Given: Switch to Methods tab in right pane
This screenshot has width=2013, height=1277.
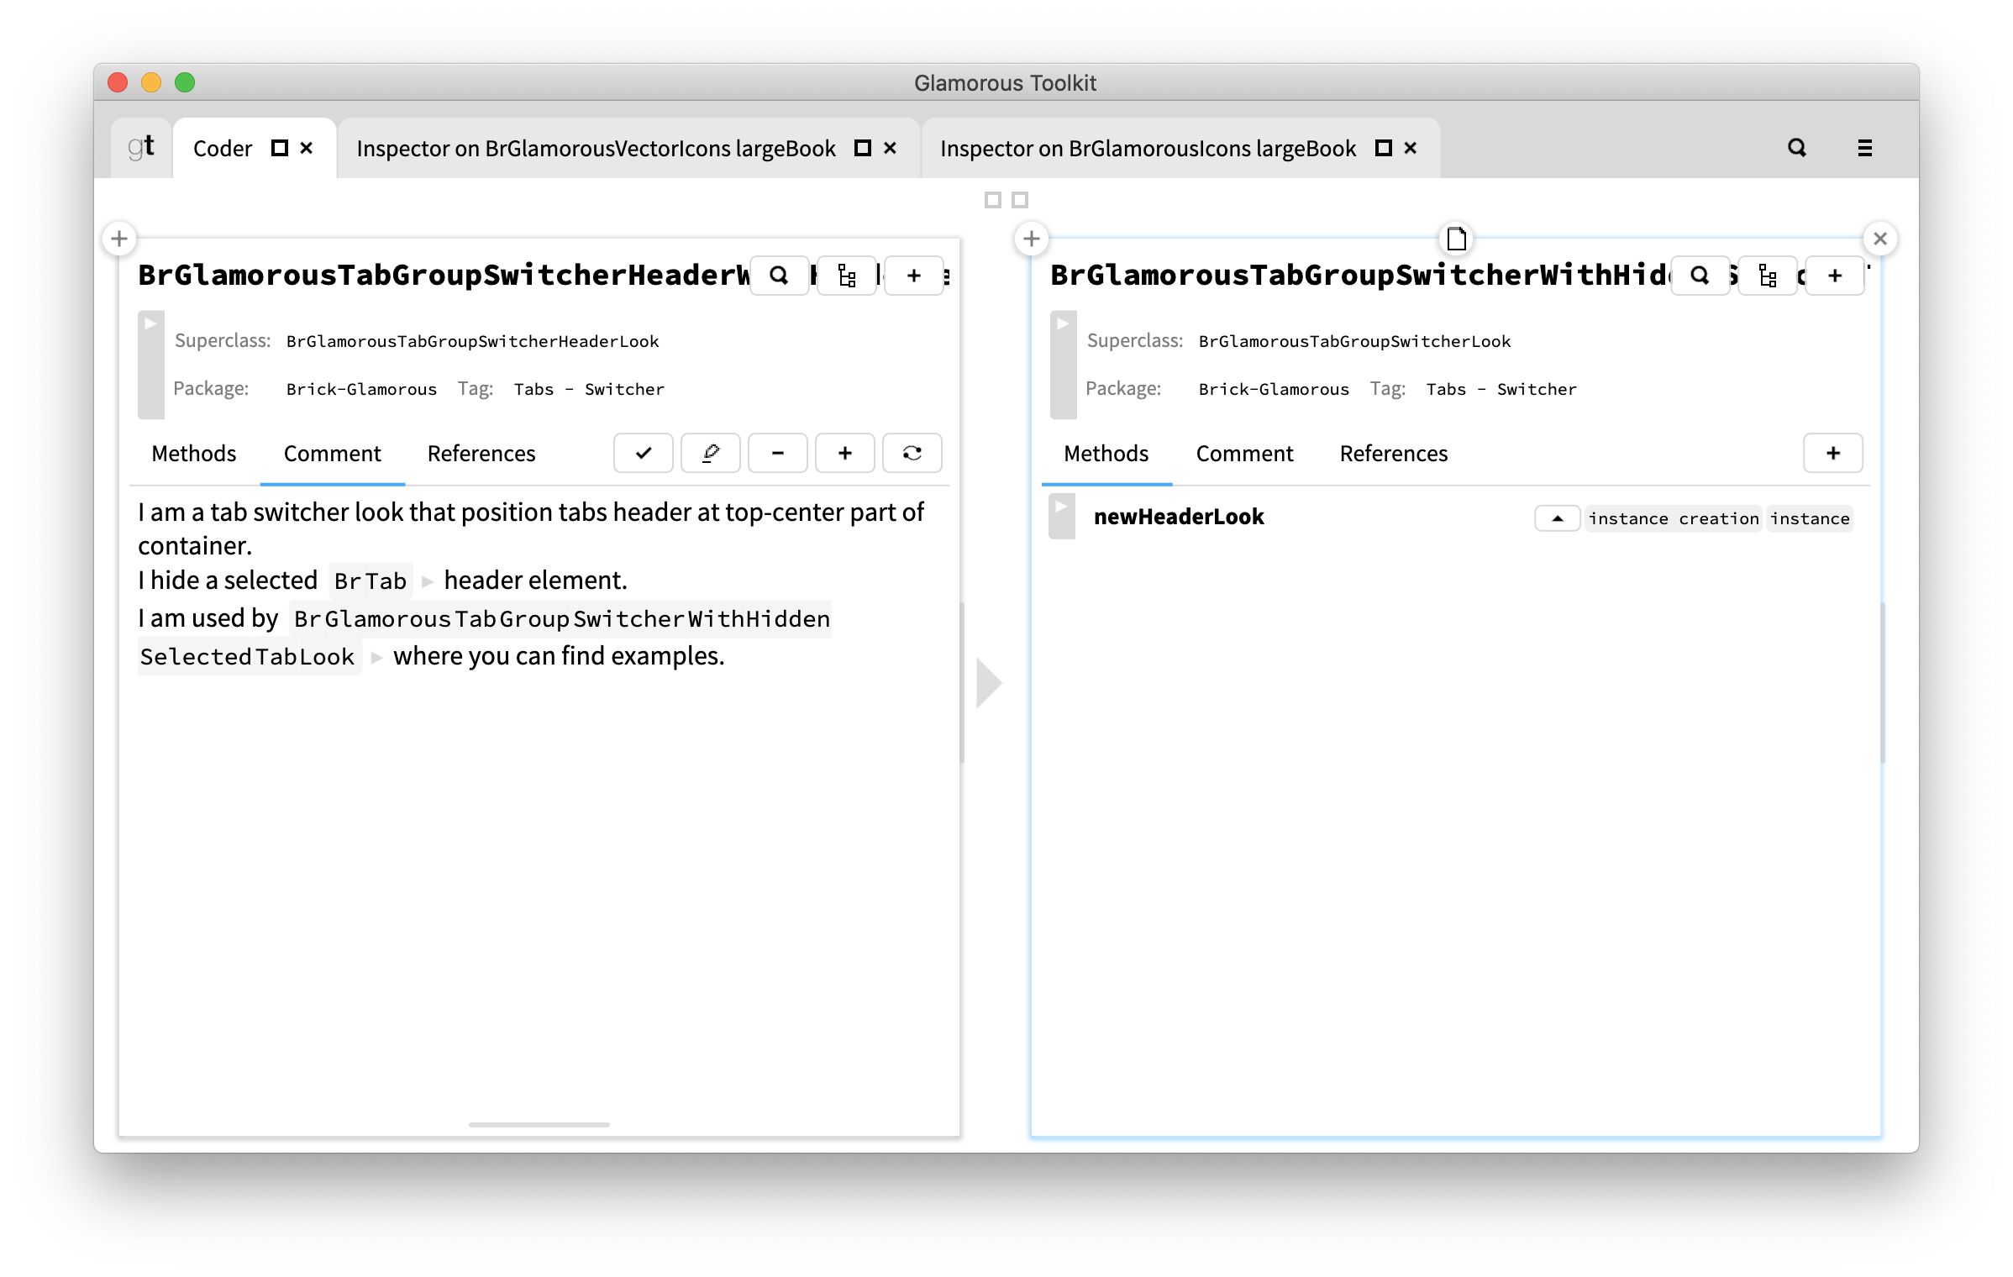Looking at the screenshot, I should (1106, 454).
